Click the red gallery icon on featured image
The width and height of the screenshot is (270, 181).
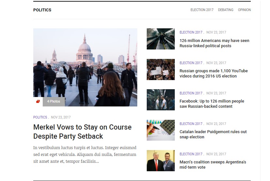point(38,102)
